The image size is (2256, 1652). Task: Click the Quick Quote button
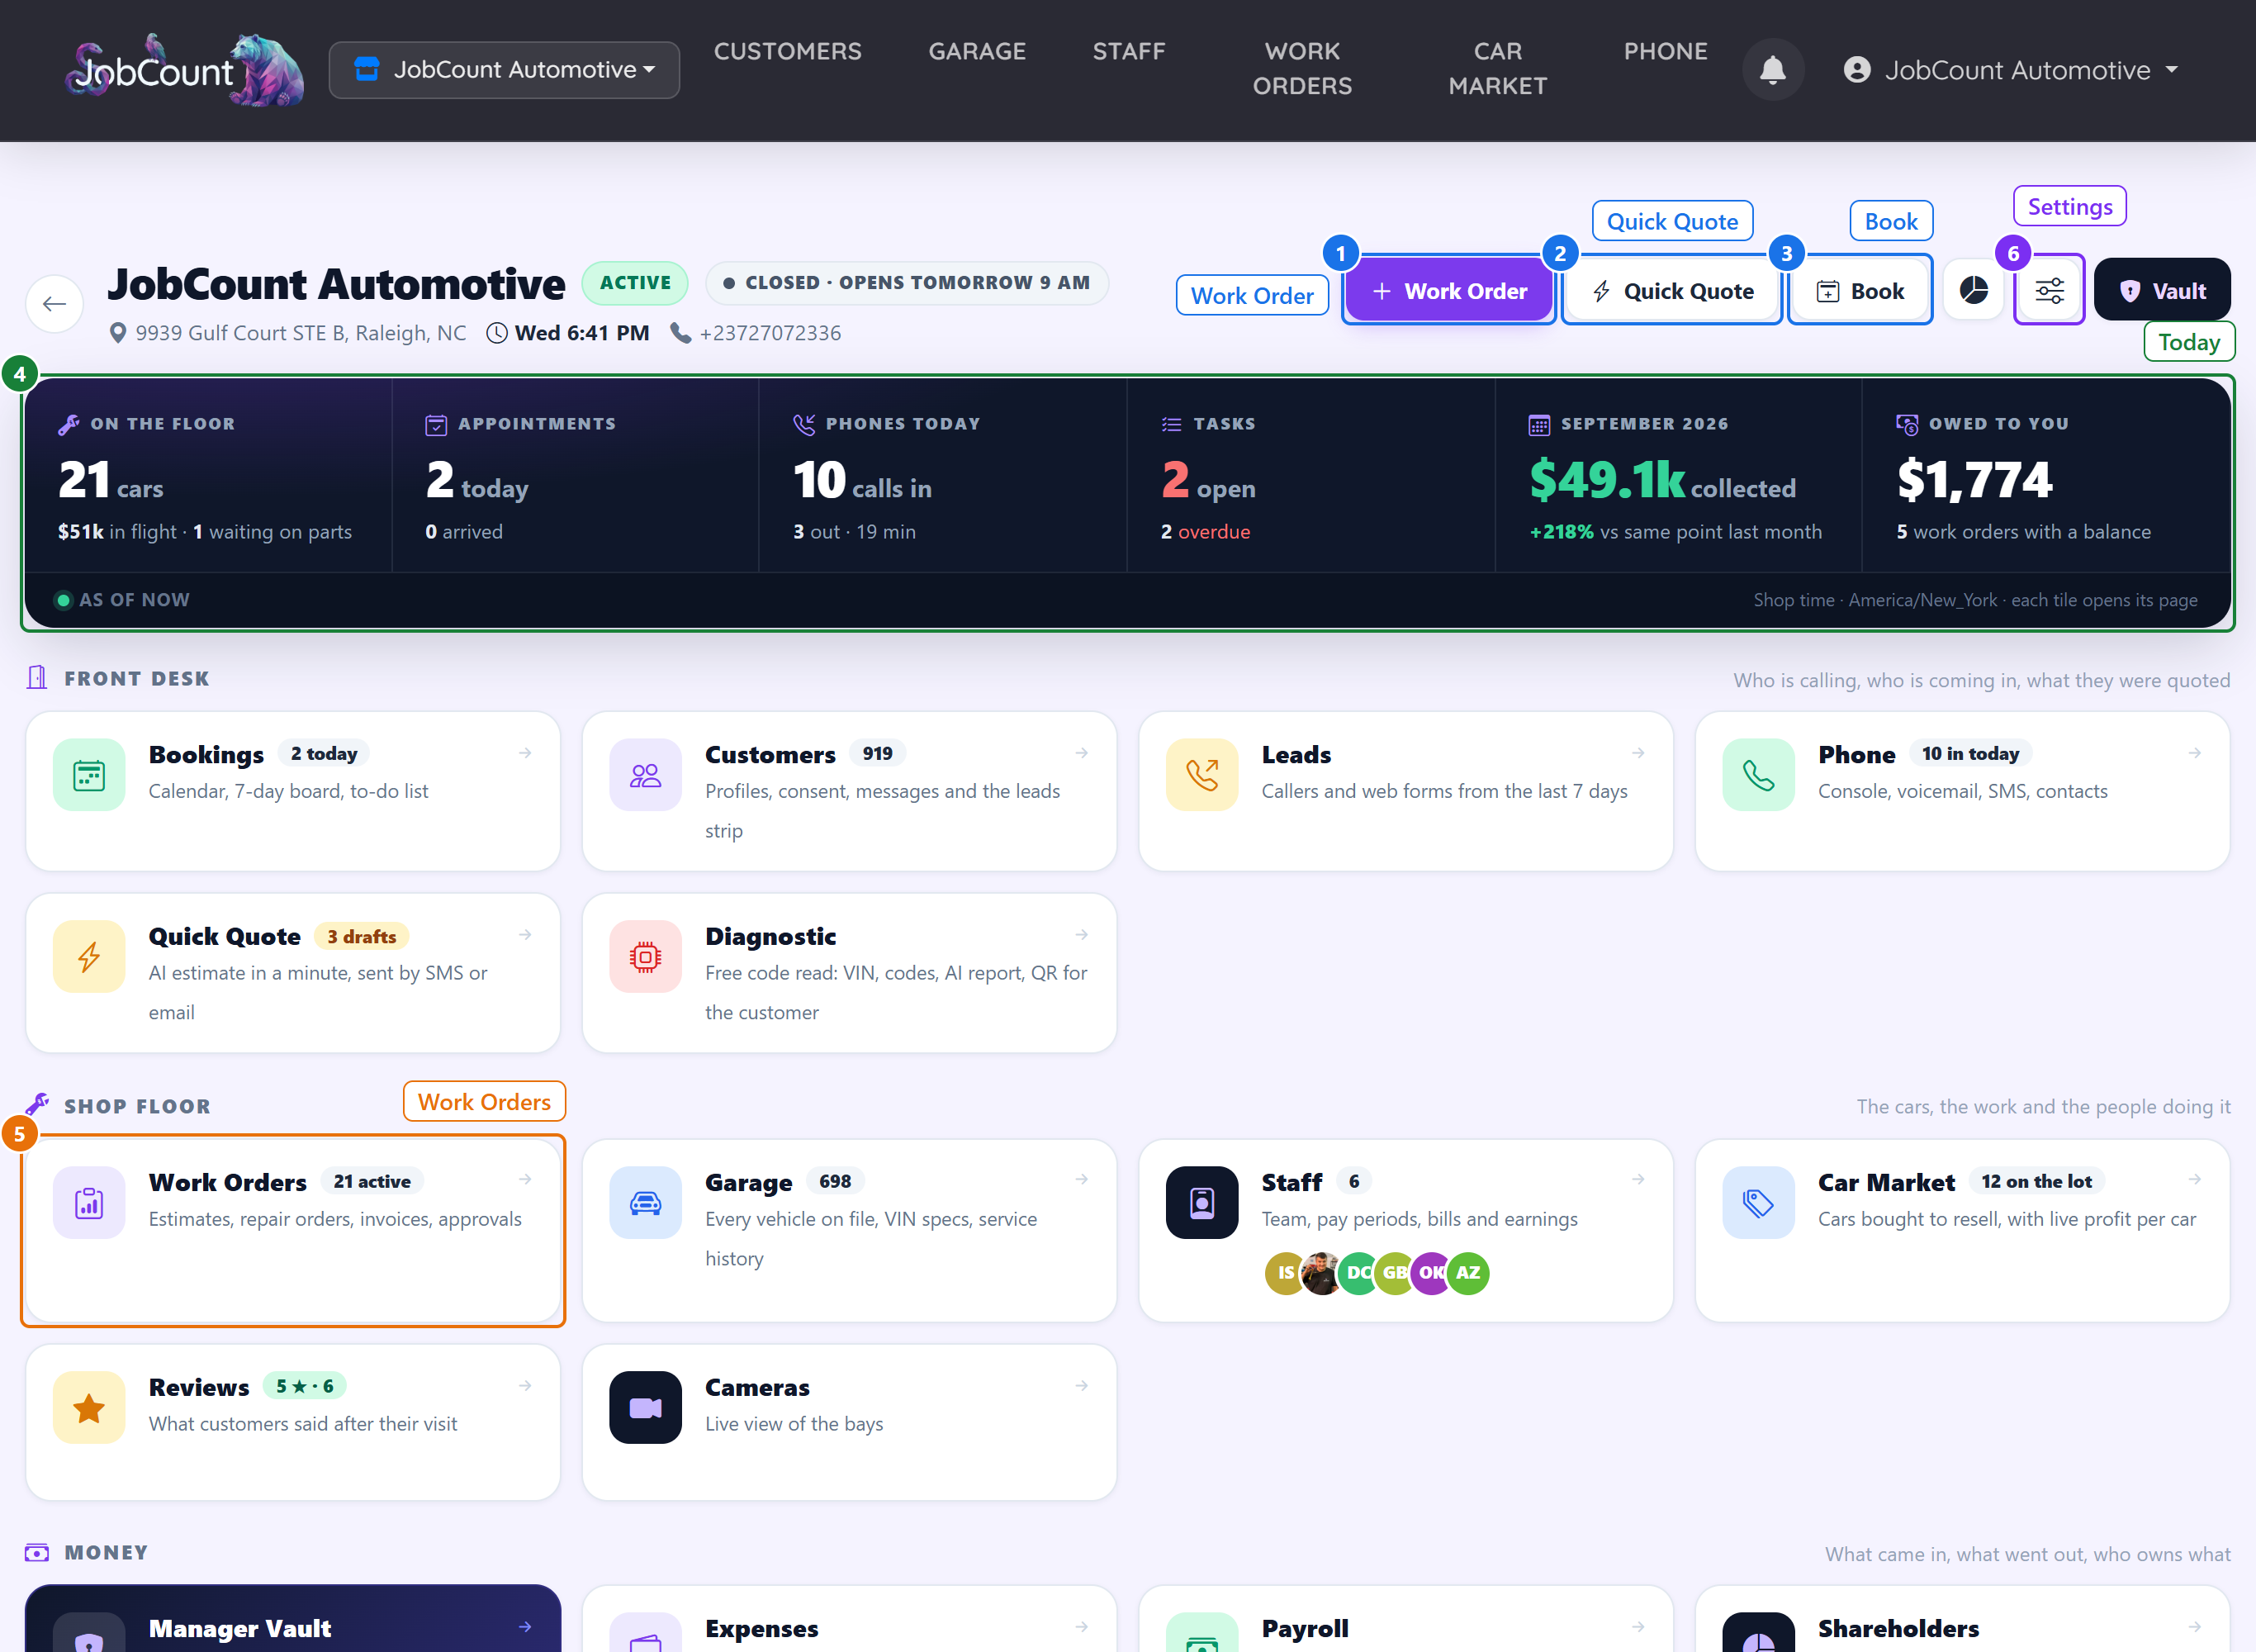coord(1671,291)
